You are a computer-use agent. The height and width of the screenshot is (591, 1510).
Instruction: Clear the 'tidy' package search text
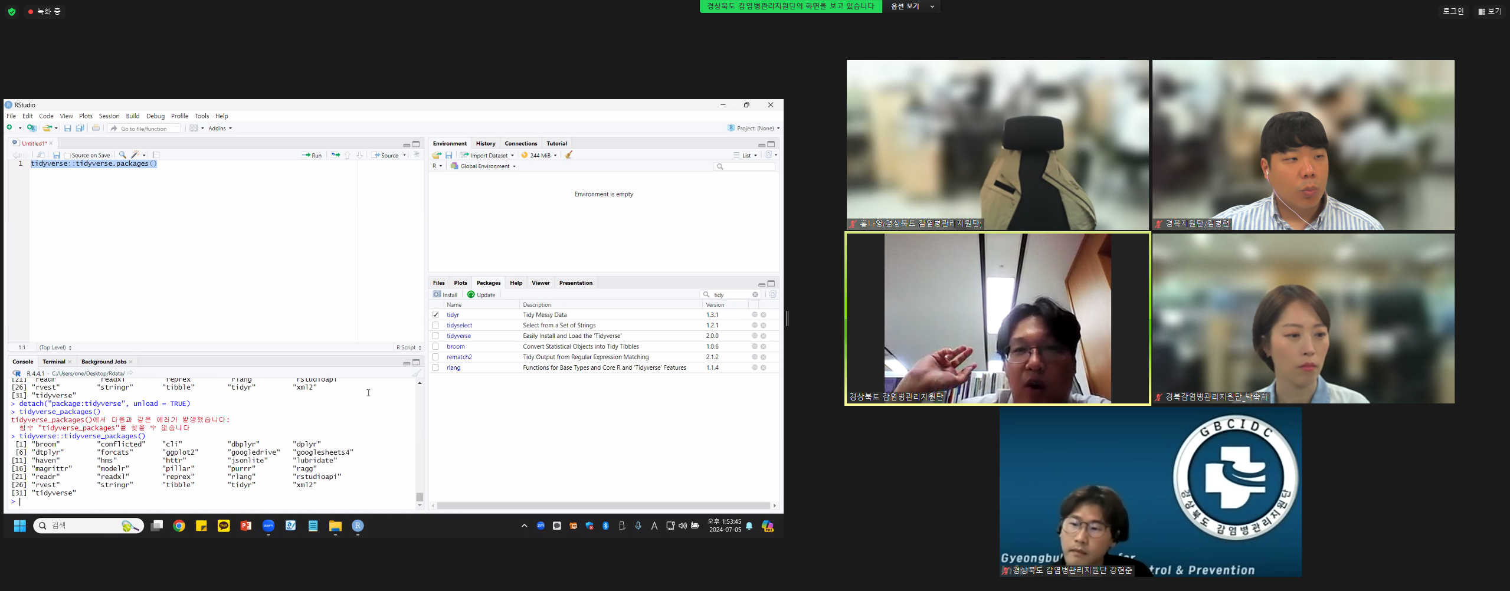click(755, 294)
